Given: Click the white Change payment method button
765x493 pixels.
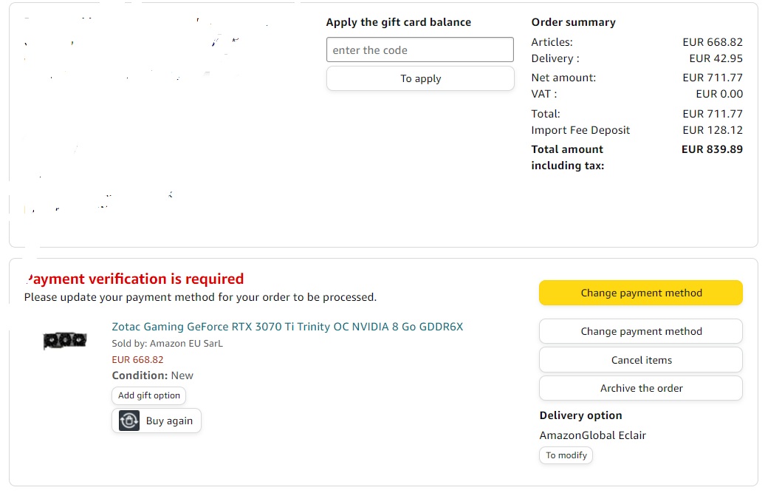Looking at the screenshot, I should [x=641, y=331].
